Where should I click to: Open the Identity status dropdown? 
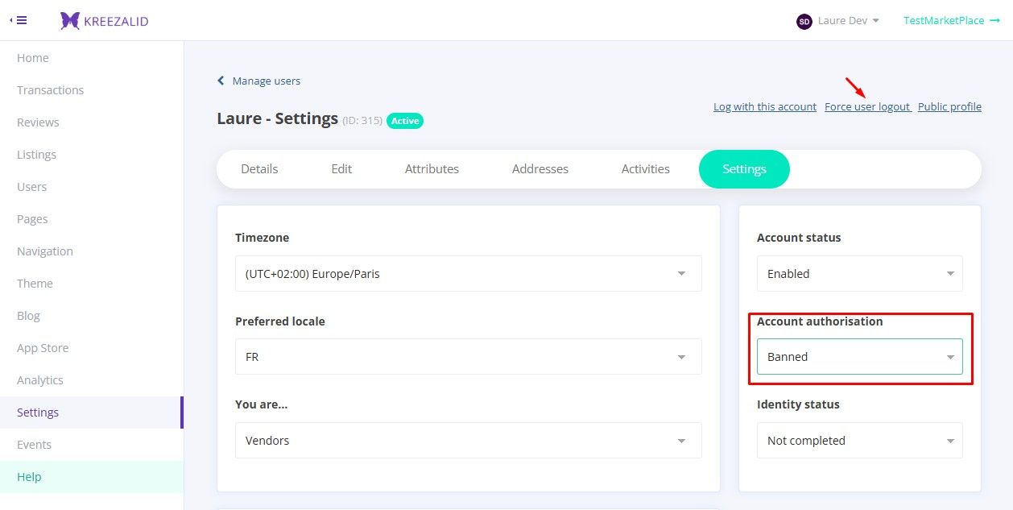[x=860, y=441]
